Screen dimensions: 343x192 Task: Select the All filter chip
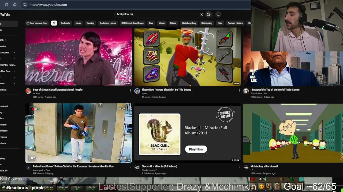click(x=54, y=23)
